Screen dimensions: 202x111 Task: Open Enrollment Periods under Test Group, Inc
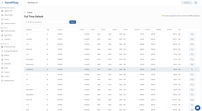coord(10,47)
